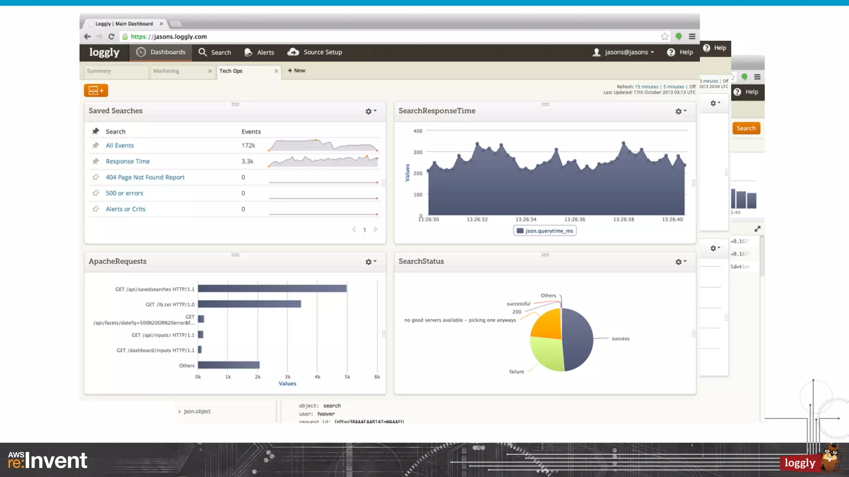
Task: Pin the 404 Page Not Found Report
Action: point(96,177)
